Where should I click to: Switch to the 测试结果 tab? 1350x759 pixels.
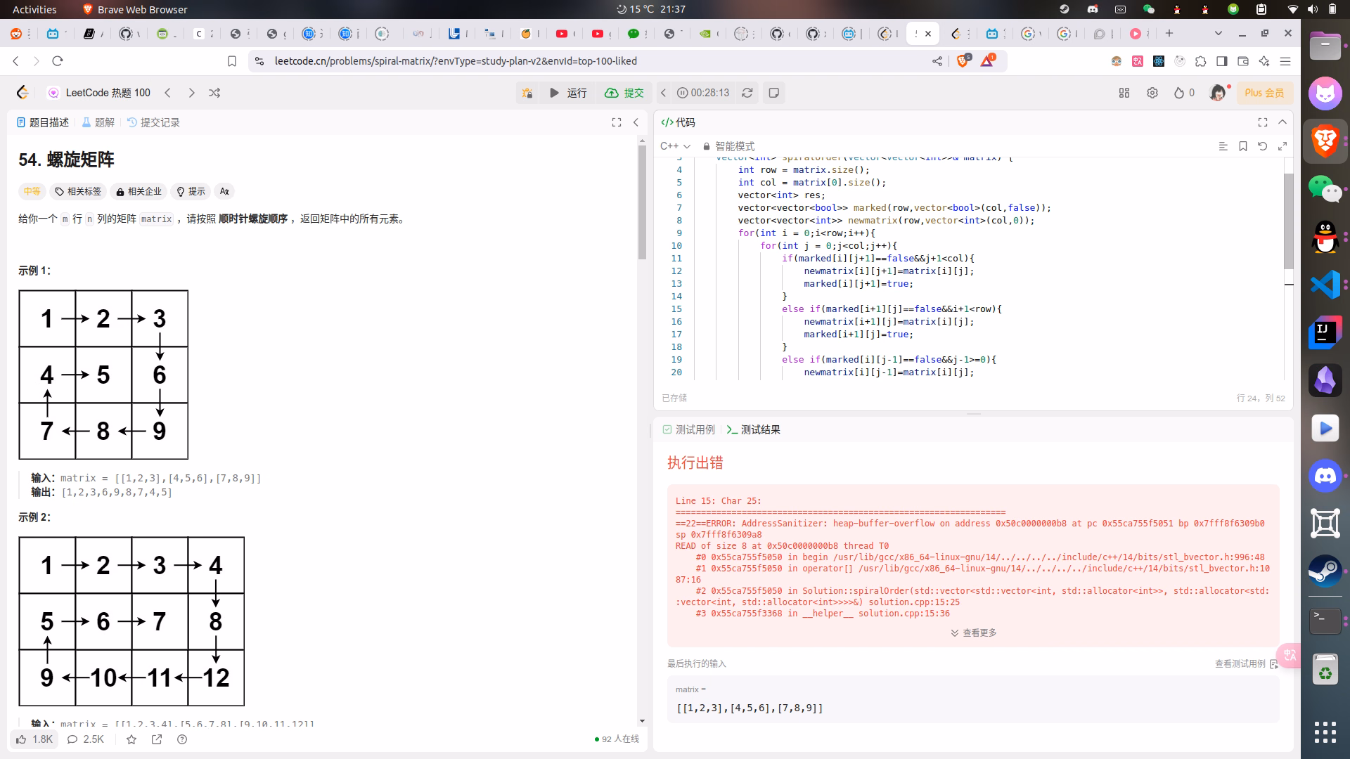click(x=753, y=429)
